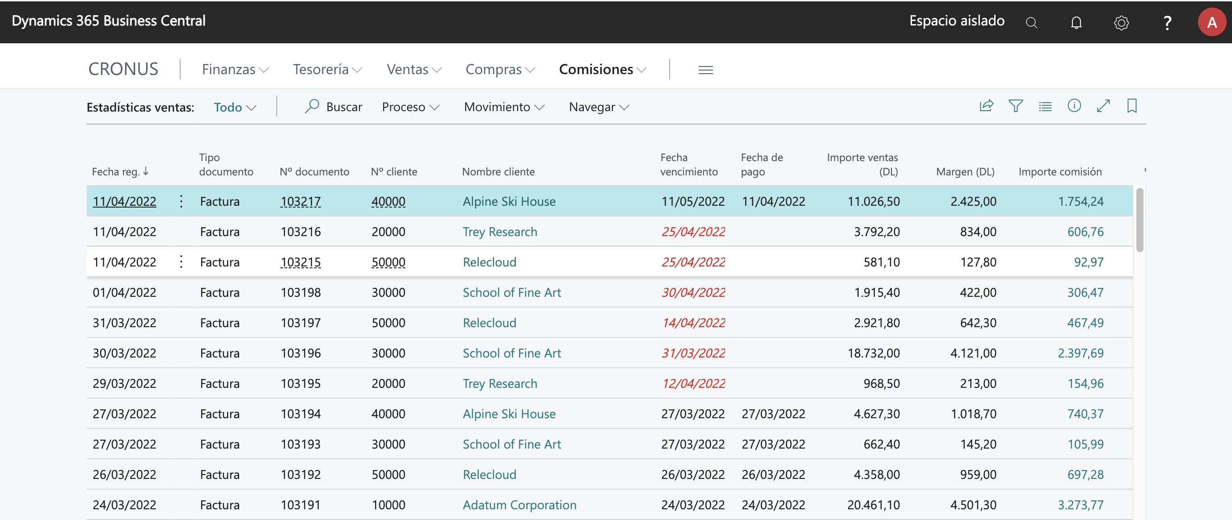Open the Todo view dropdown
This screenshot has height=520, width=1232.
point(234,107)
